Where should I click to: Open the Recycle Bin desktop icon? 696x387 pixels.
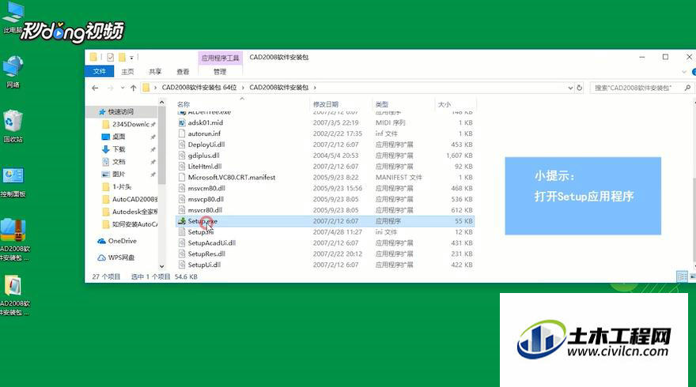coord(13,126)
